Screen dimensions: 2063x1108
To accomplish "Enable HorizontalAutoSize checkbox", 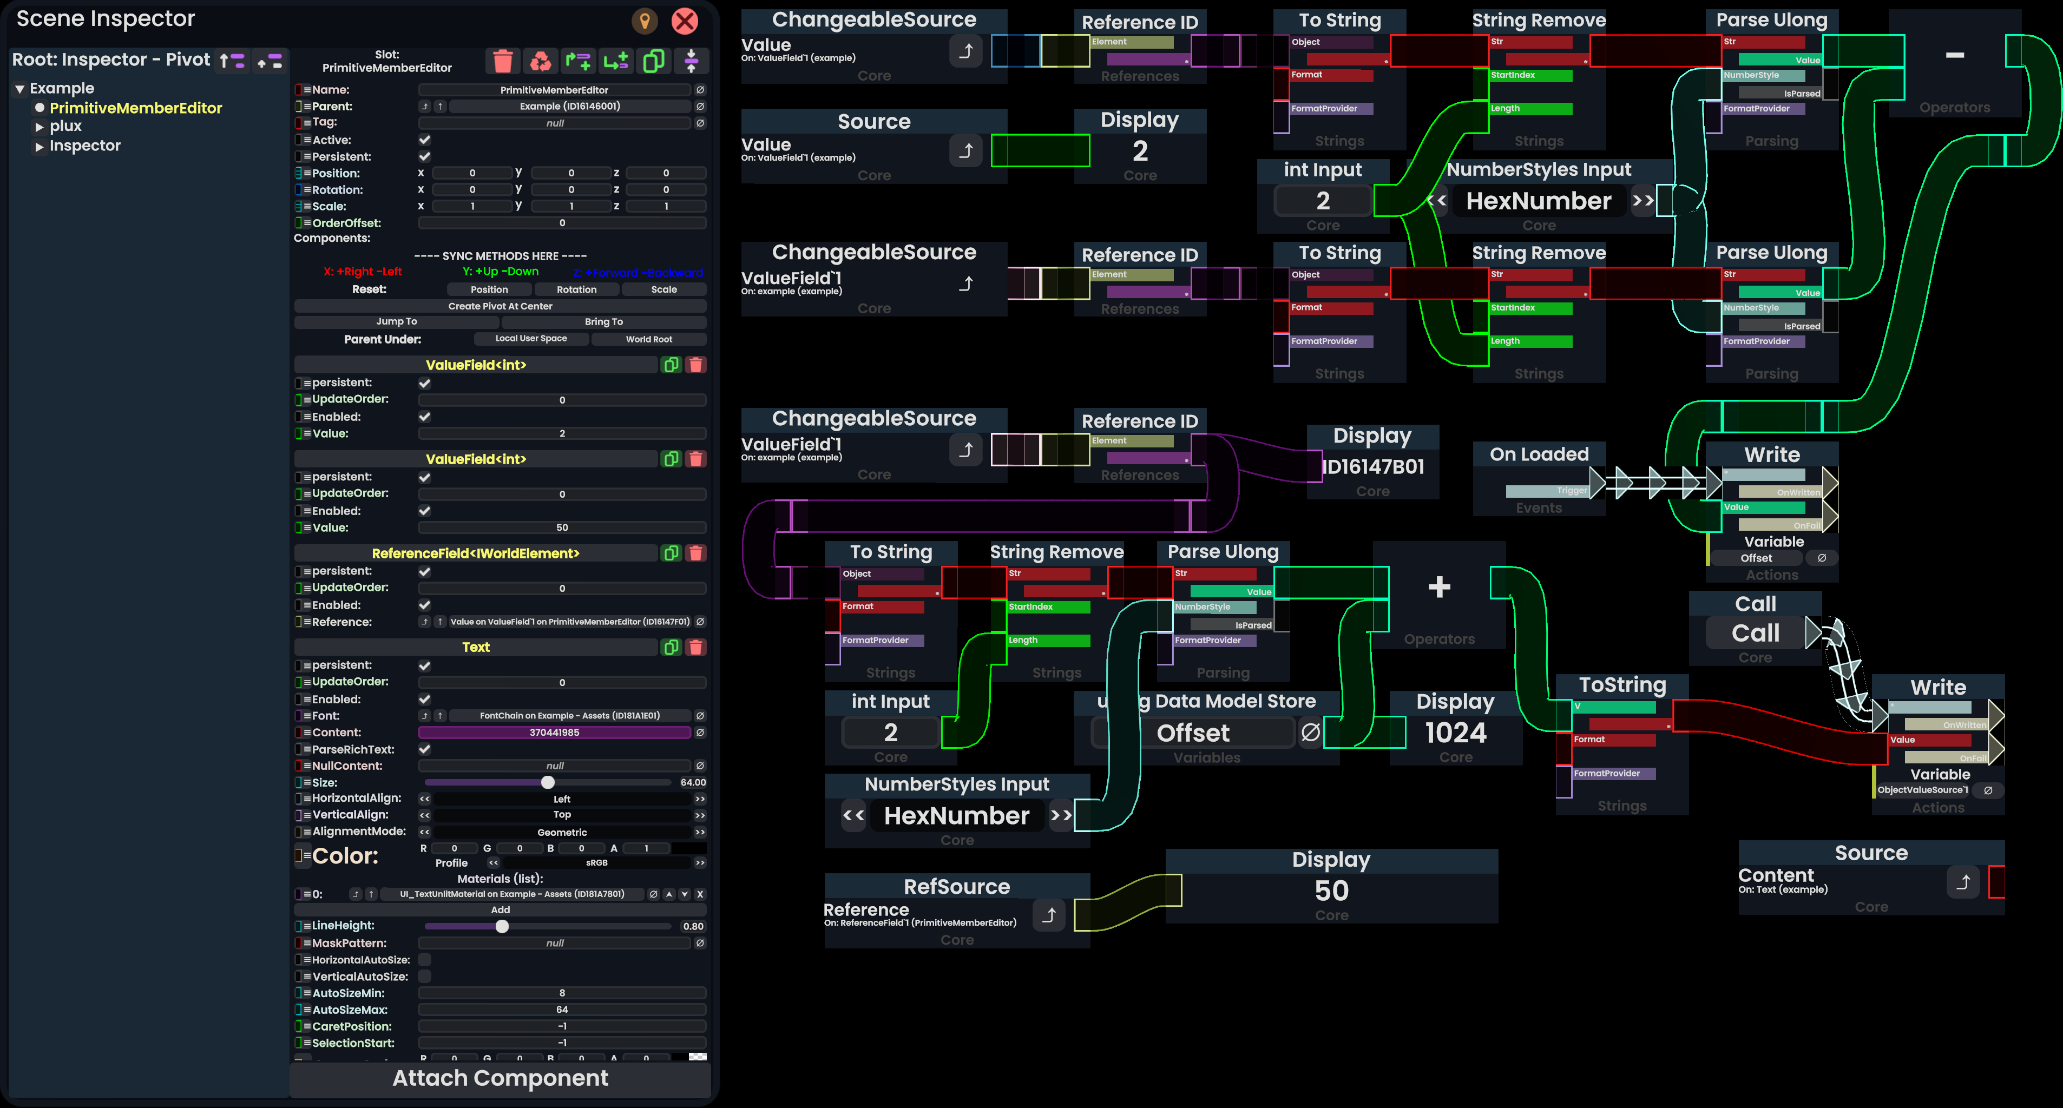I will pos(424,960).
